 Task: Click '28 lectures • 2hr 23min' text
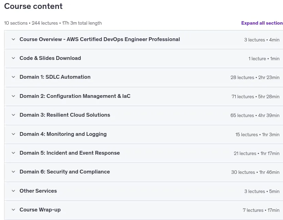click(255, 77)
